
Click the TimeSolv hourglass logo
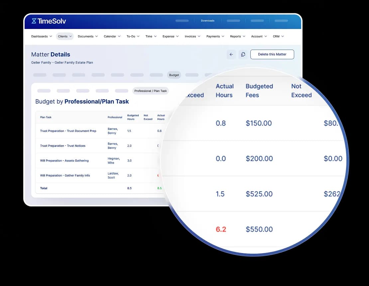[34, 21]
